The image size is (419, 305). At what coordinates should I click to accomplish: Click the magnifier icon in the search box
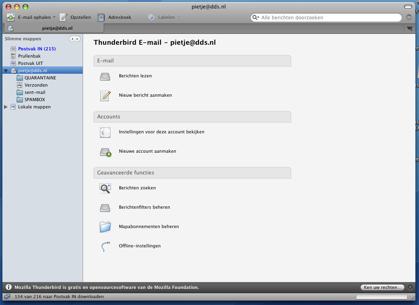click(255, 17)
